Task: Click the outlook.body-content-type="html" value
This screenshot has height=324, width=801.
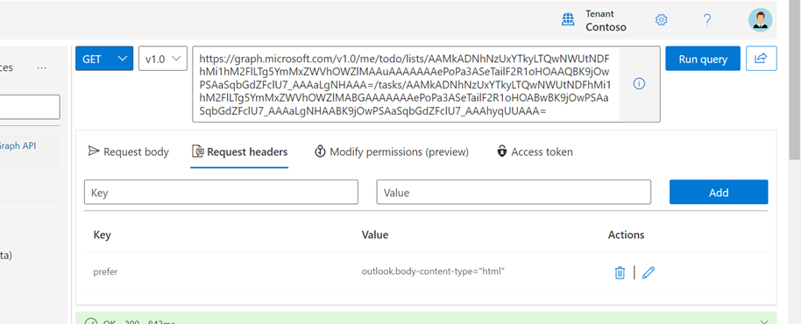Action: click(x=433, y=271)
